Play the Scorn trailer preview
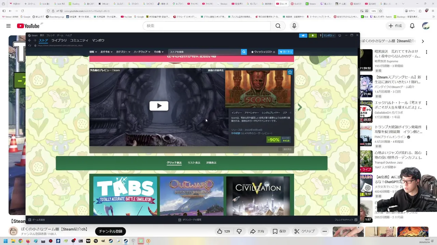Image resolution: width=437 pixels, height=245 pixels. coord(159,106)
